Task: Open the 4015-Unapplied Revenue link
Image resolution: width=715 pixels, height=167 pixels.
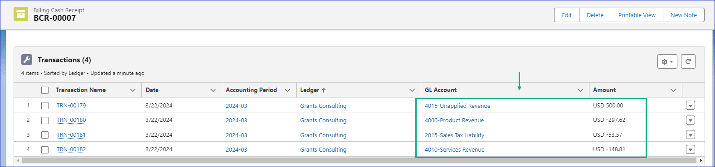Action: (x=457, y=106)
